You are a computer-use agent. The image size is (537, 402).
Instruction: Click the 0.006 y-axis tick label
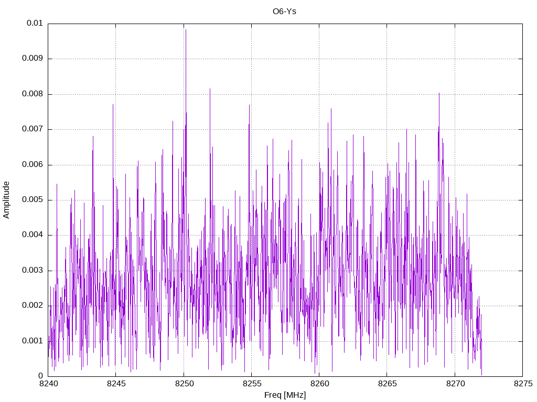pyautogui.click(x=33, y=165)
